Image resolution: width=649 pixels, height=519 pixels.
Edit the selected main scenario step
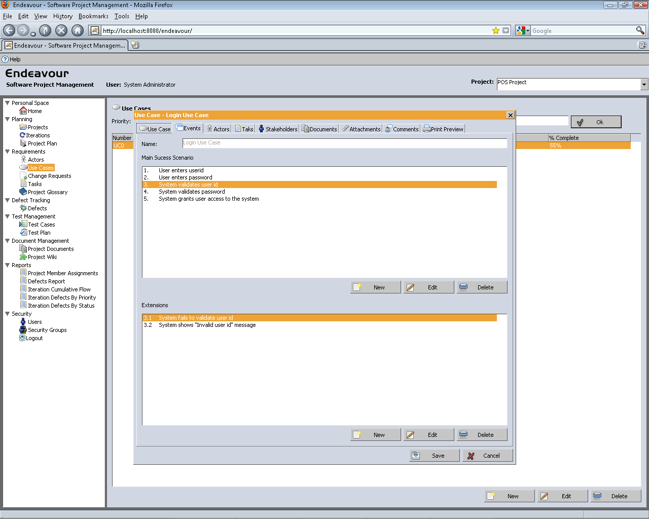click(428, 287)
